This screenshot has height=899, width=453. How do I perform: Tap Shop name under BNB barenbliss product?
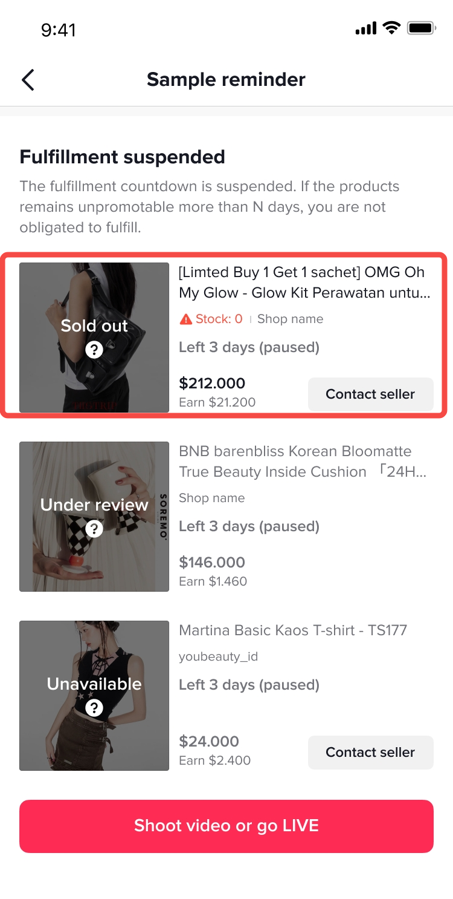pos(211,499)
